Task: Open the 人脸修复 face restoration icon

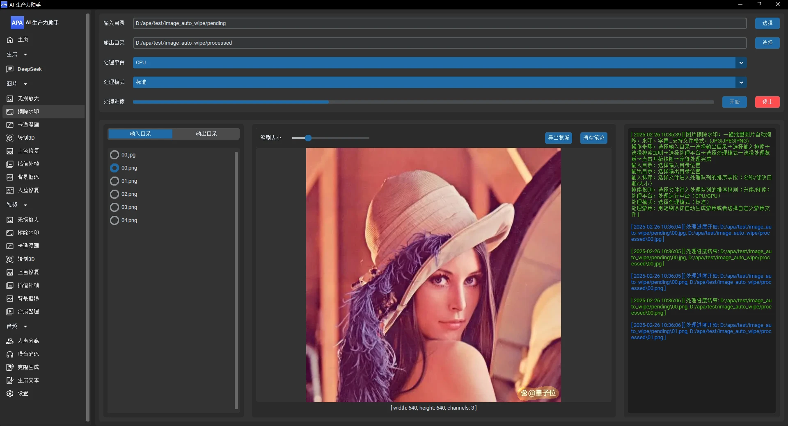Action: [x=10, y=190]
